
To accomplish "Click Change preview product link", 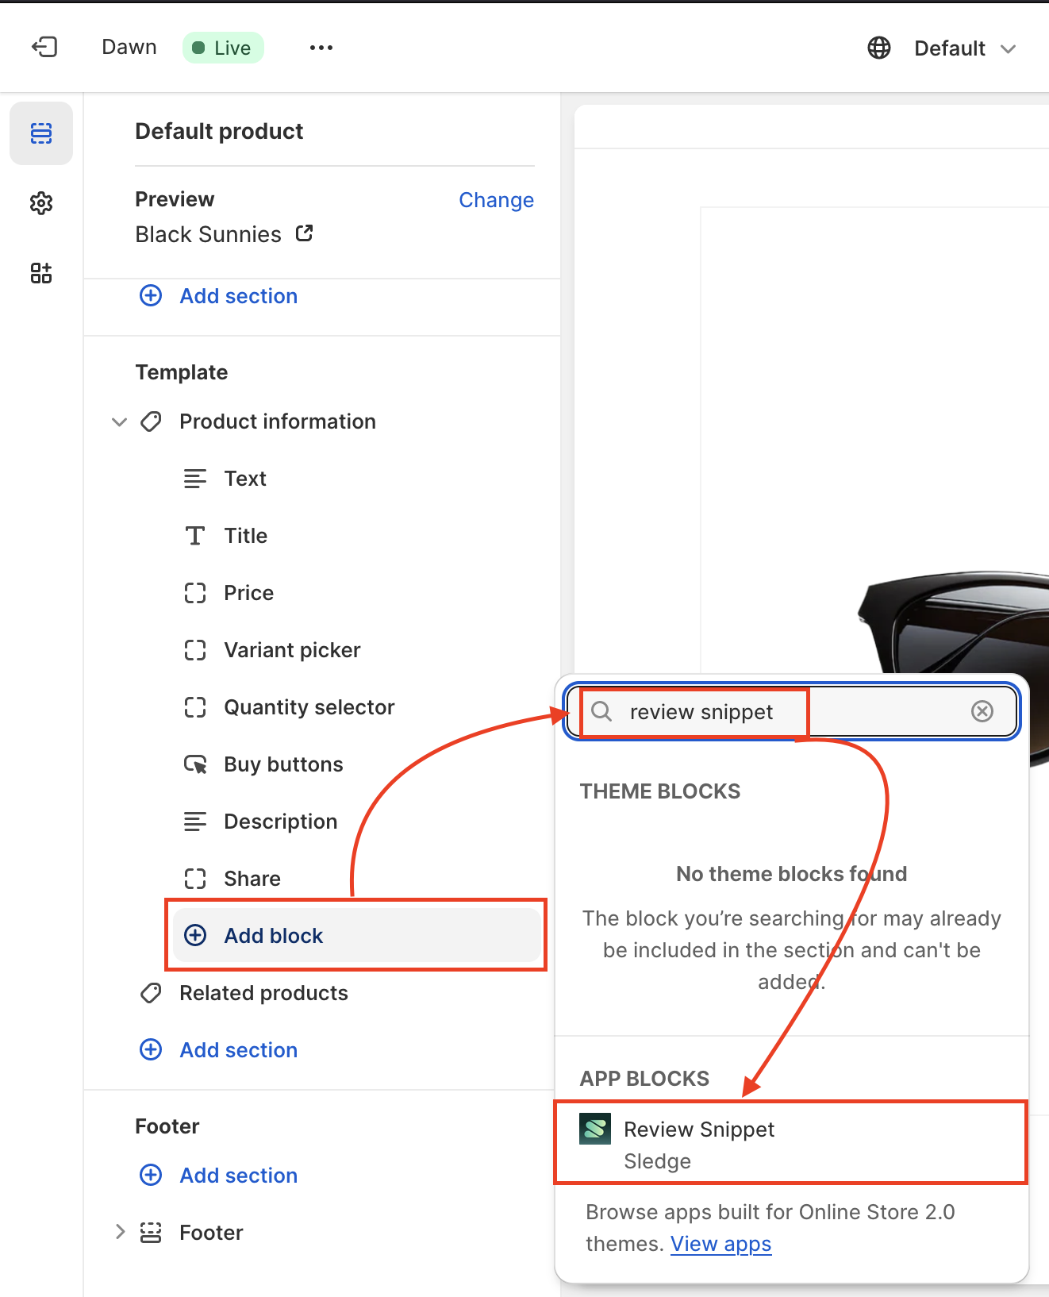I will pos(496,200).
